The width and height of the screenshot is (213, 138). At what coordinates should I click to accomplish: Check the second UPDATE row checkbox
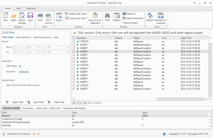[74, 65]
